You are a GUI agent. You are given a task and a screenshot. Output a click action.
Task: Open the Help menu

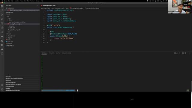(x=42, y=1)
